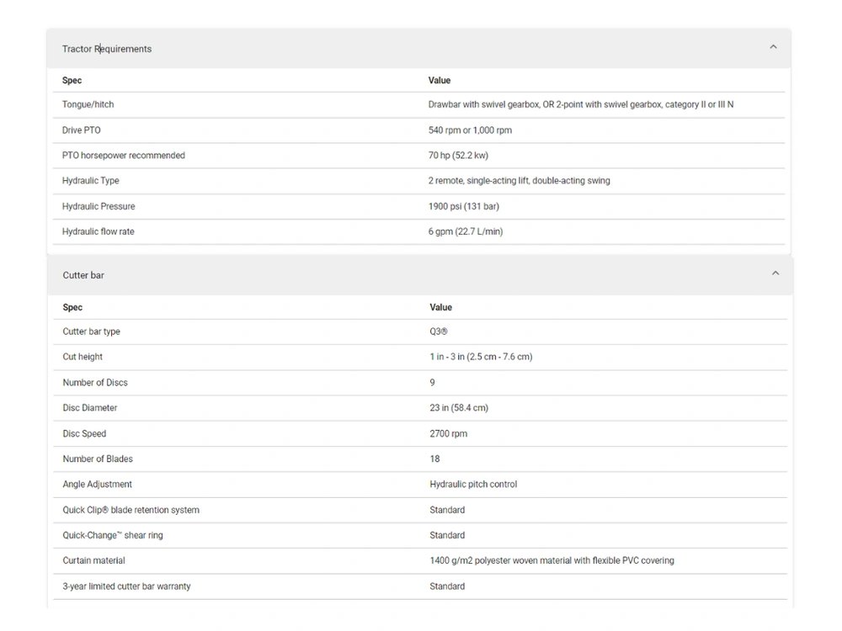
Task: Select the Tongue/hitch spec row label
Action: (x=88, y=104)
